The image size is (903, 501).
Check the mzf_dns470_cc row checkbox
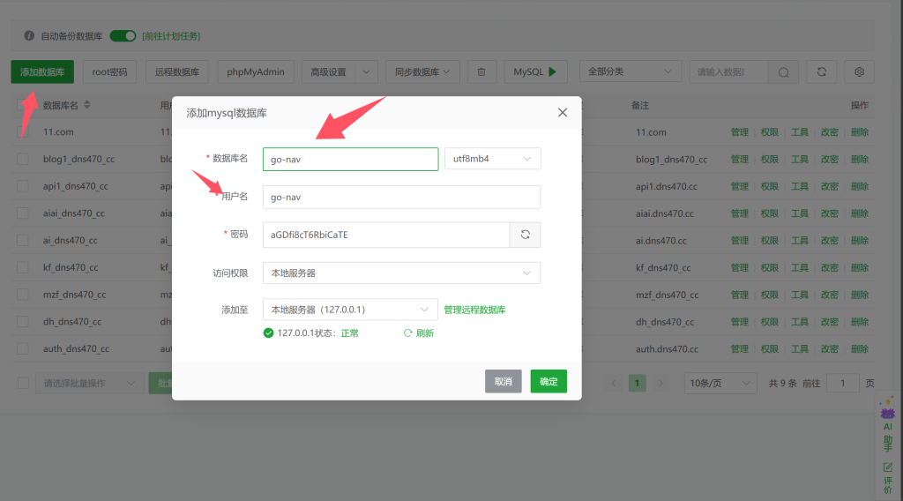click(22, 295)
